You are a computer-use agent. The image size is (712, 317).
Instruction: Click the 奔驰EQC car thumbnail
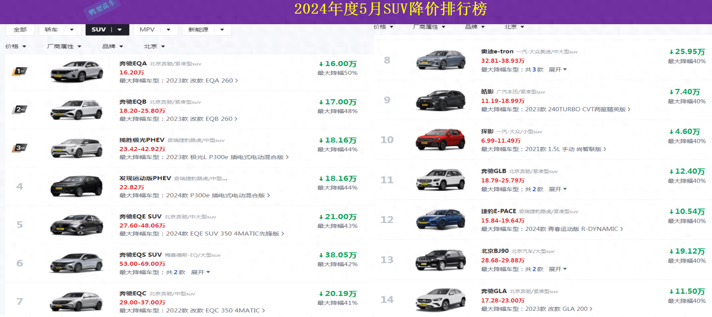coord(76,302)
